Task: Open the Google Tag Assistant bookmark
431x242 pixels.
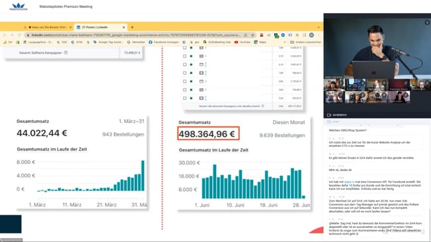Action: [108, 42]
